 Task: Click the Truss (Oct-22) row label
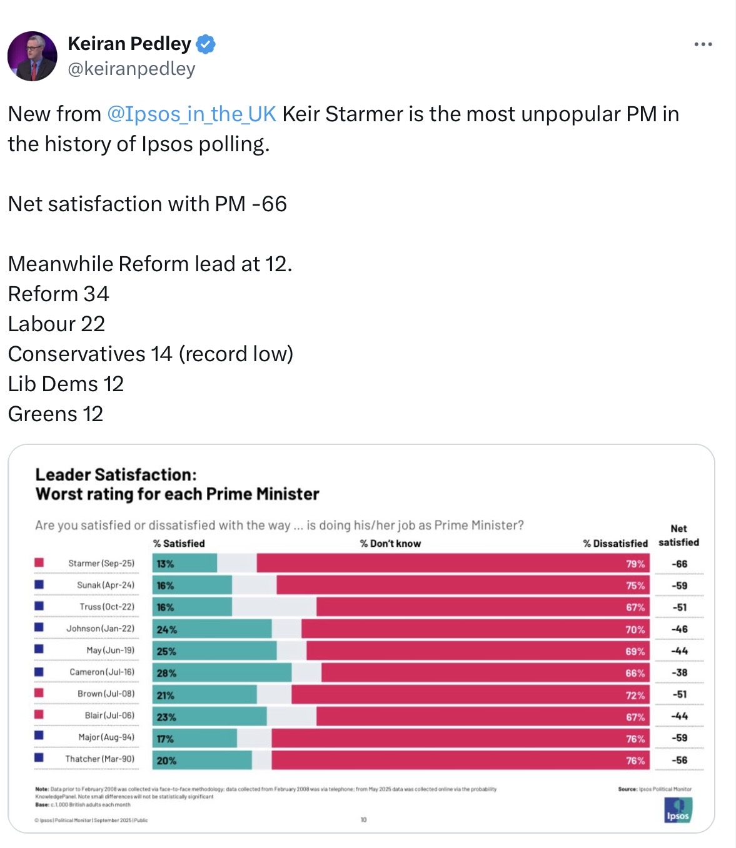[x=106, y=607]
